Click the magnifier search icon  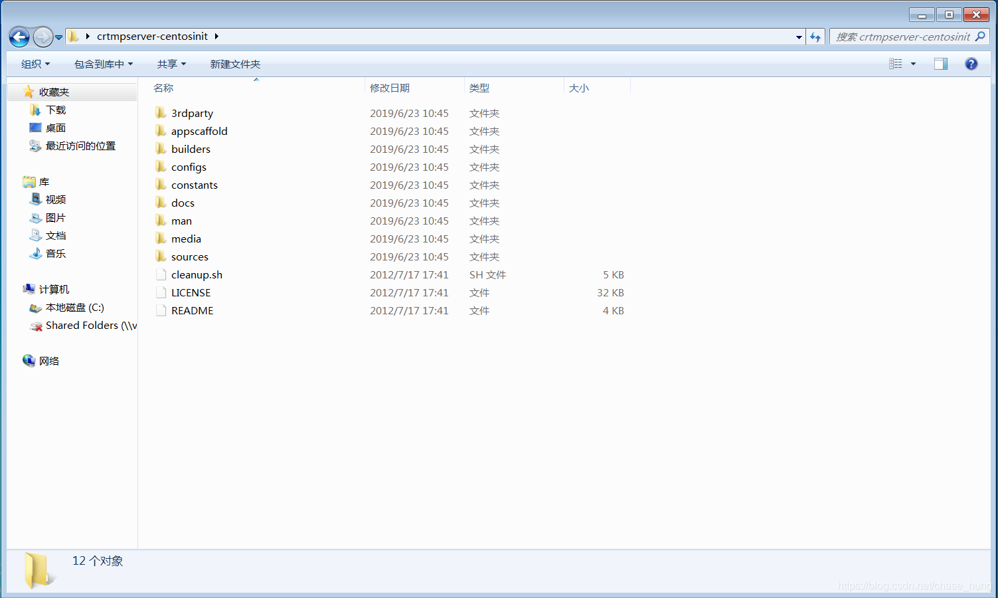point(980,37)
